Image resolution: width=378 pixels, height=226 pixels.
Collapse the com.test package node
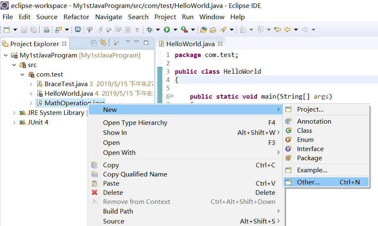coord(23,75)
